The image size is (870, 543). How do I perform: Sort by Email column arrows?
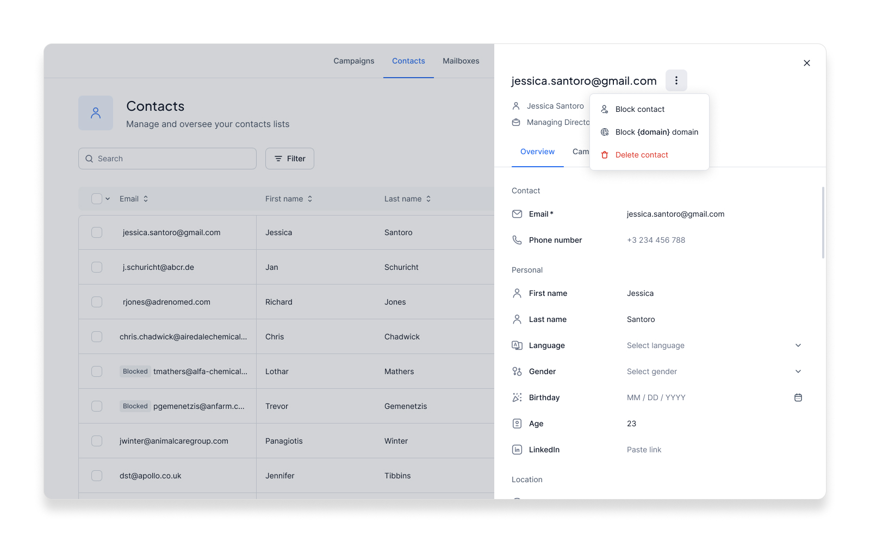point(146,199)
